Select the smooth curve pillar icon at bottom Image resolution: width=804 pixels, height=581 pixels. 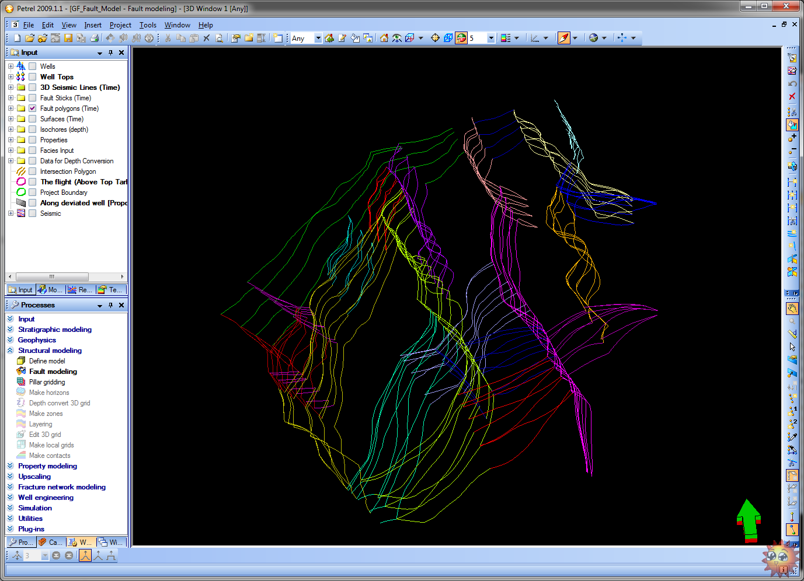pos(85,555)
